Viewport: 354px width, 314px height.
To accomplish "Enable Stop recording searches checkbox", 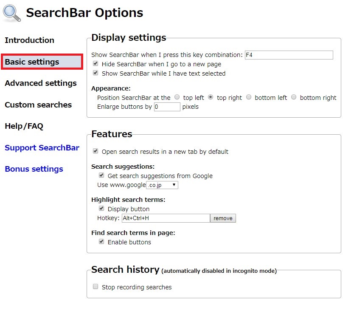I will (x=96, y=287).
